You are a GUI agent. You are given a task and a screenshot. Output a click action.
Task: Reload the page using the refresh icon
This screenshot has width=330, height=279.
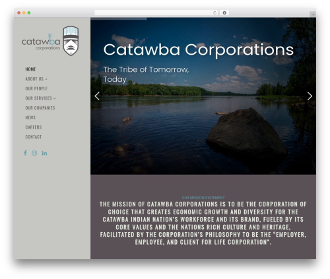click(x=214, y=13)
